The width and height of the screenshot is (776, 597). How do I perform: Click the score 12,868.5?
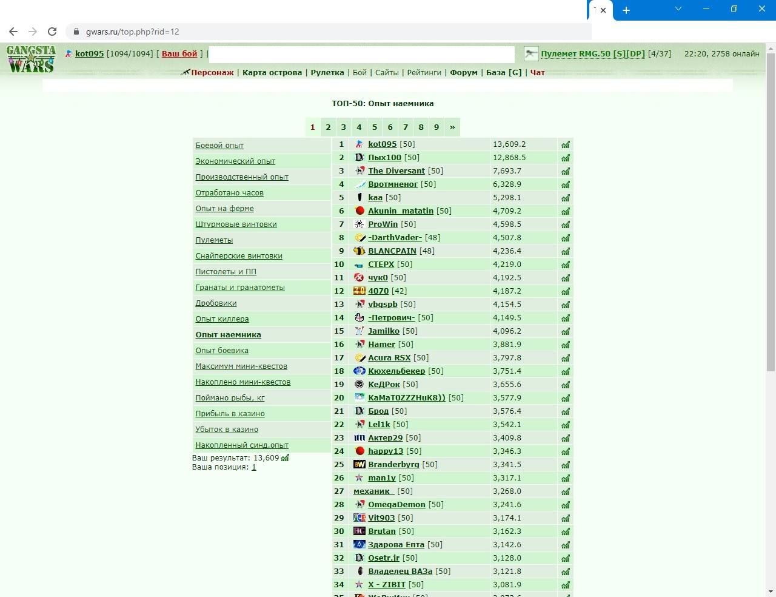coord(509,158)
